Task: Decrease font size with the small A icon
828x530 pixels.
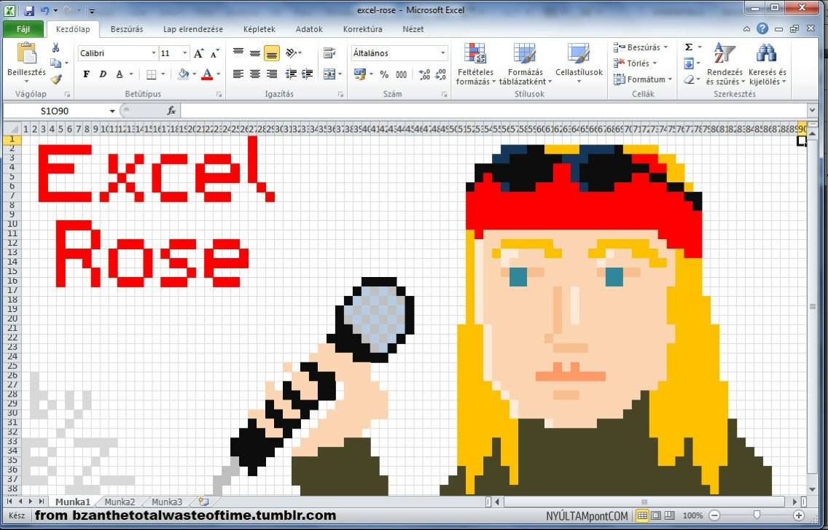Action: [x=214, y=53]
